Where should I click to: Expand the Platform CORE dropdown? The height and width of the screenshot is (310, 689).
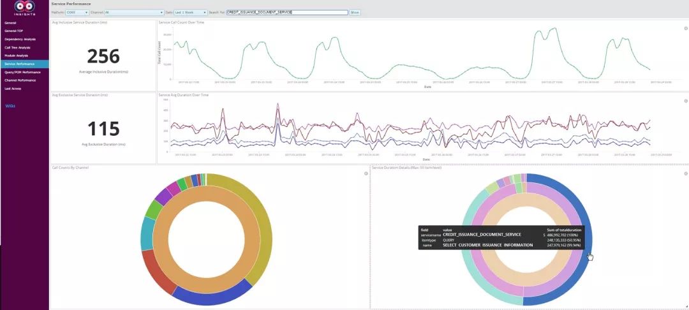pos(77,13)
